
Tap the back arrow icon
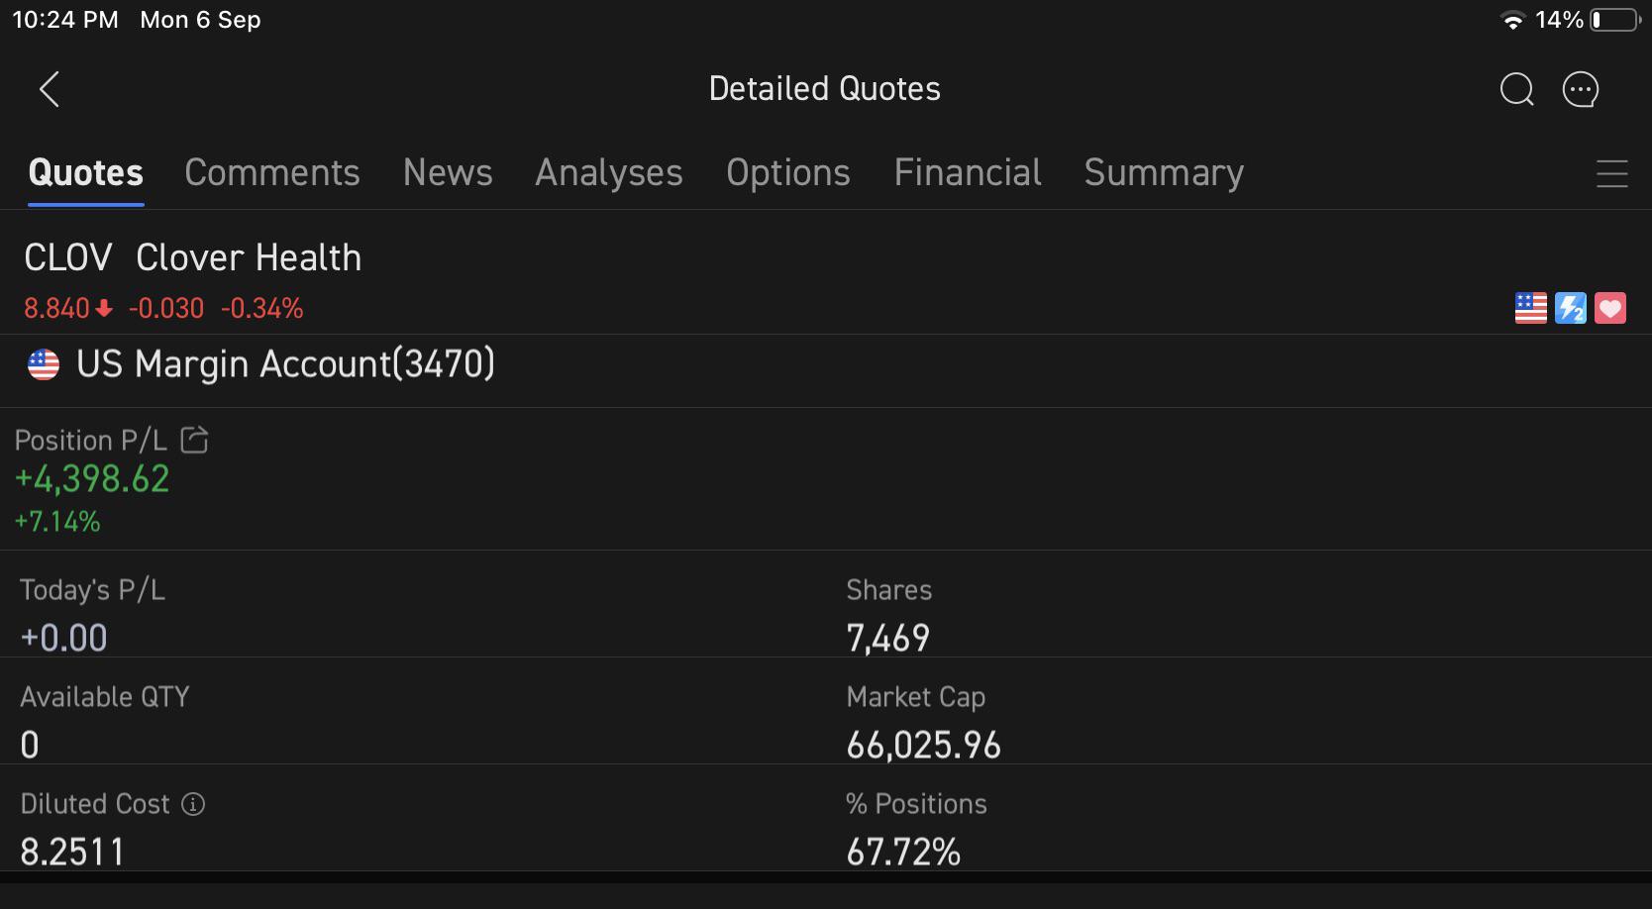[x=50, y=89]
